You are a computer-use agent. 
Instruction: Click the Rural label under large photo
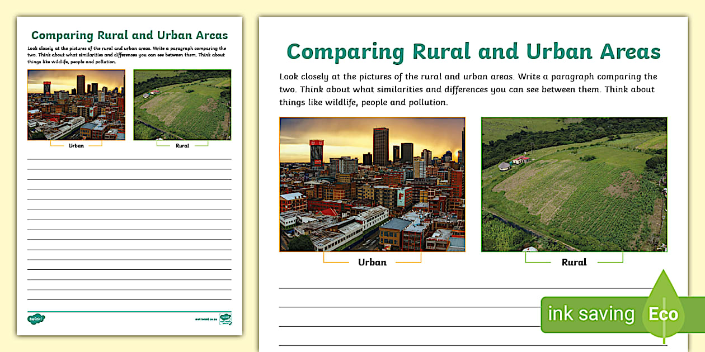574,262
